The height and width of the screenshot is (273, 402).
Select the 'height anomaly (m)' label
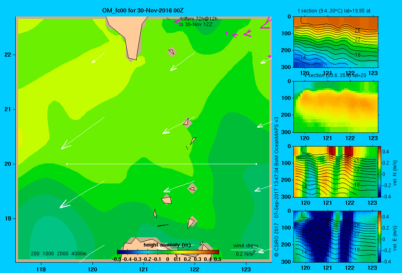pyautogui.click(x=167, y=245)
